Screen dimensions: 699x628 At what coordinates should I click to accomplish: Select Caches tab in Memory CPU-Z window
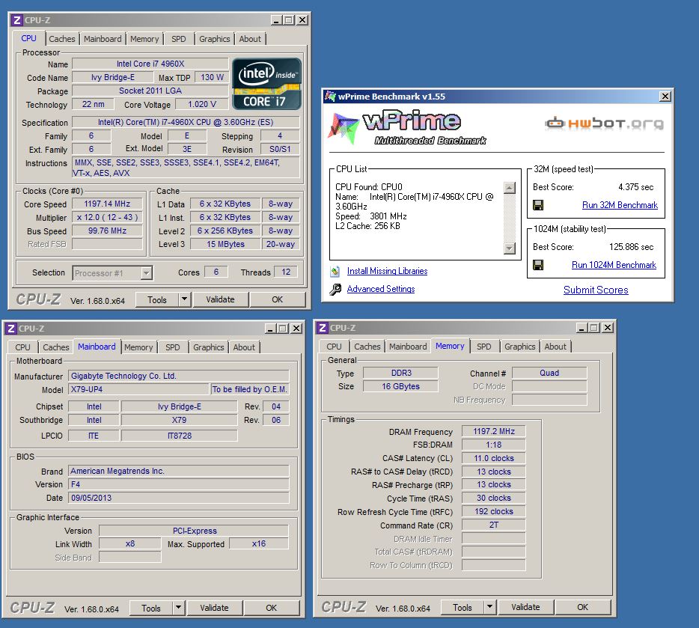(x=367, y=347)
